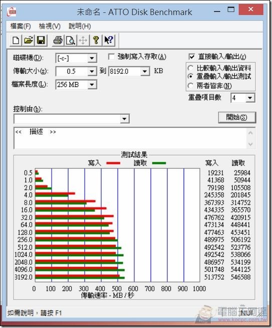The image size is (272, 328).
Task: Expand the 檔案長度 dropdown showing 256 MB
Action: tap(92, 85)
